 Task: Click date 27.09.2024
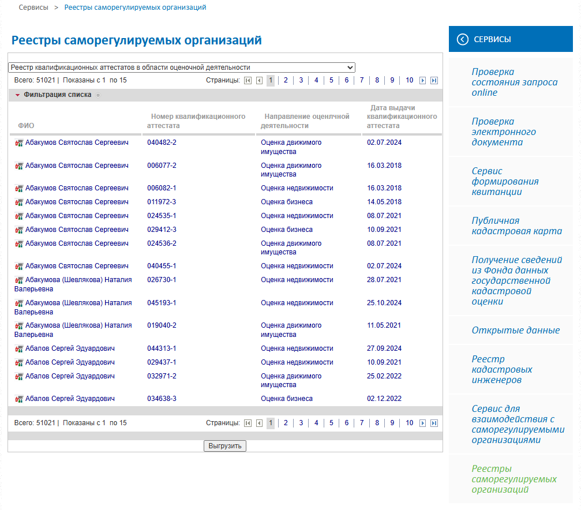384,348
